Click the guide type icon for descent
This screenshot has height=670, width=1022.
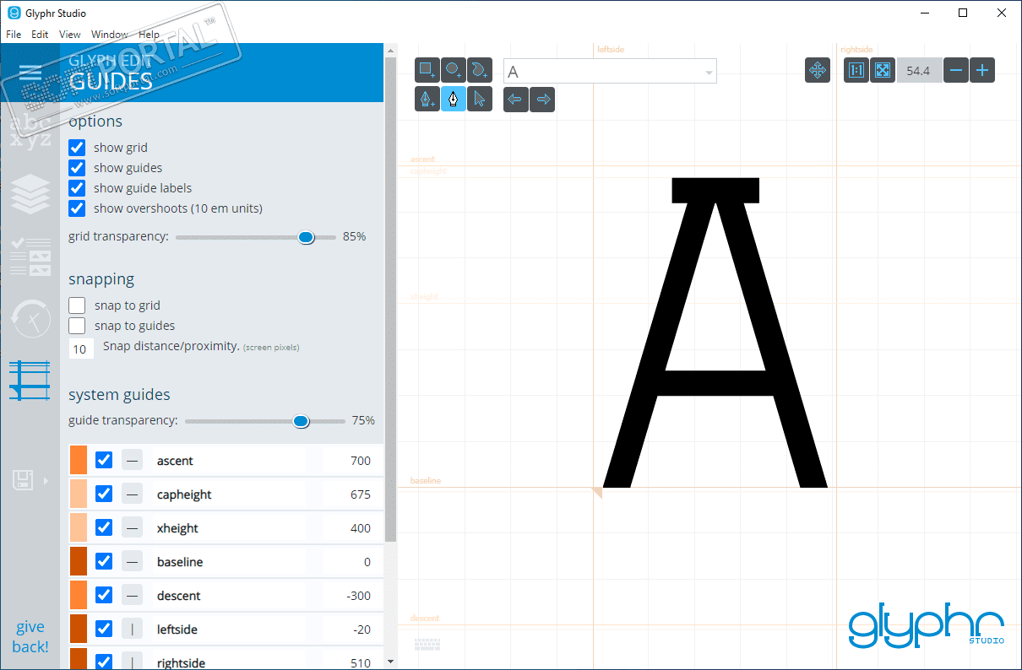[x=133, y=596]
